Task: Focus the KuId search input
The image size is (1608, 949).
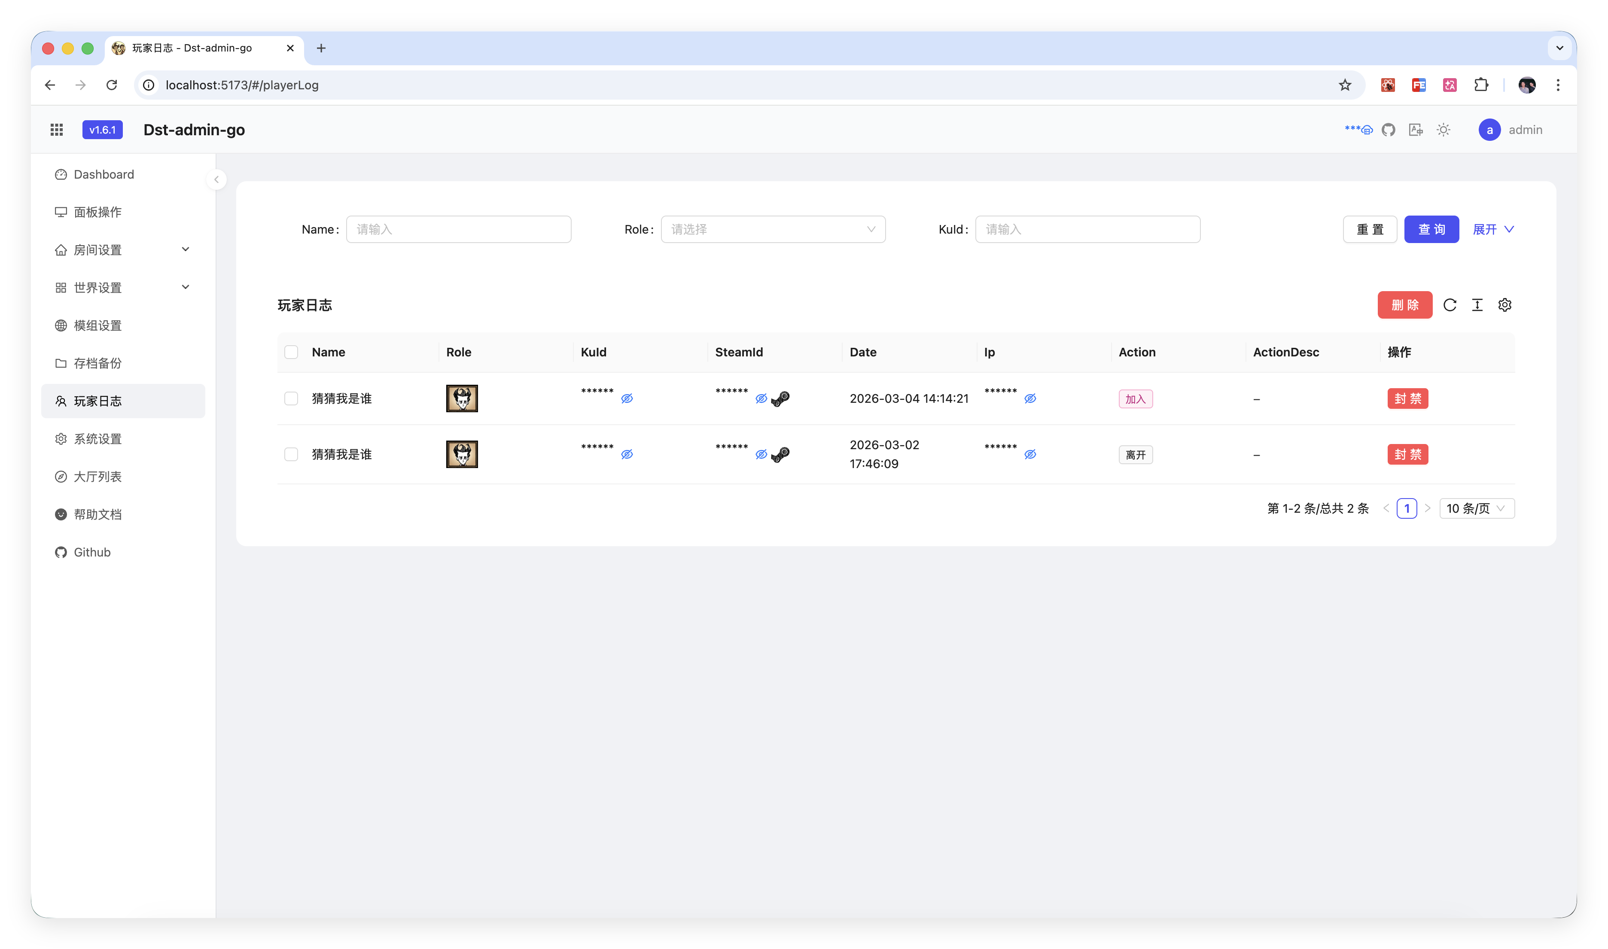Action: click(1087, 230)
